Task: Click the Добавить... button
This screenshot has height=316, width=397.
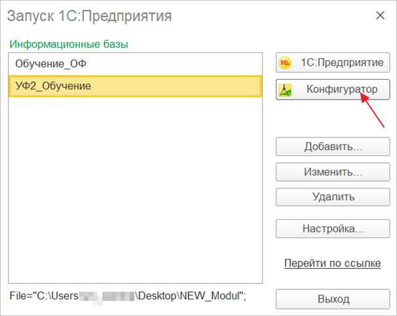Action: 333,147
